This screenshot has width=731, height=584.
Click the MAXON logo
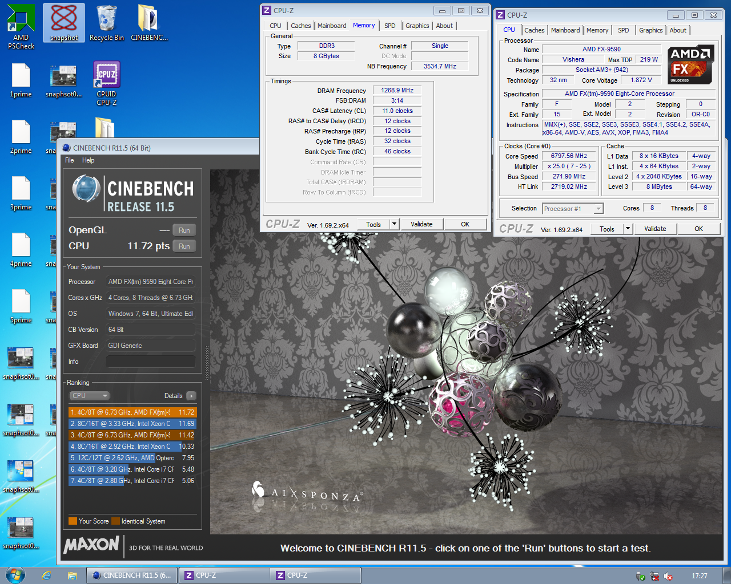point(92,545)
